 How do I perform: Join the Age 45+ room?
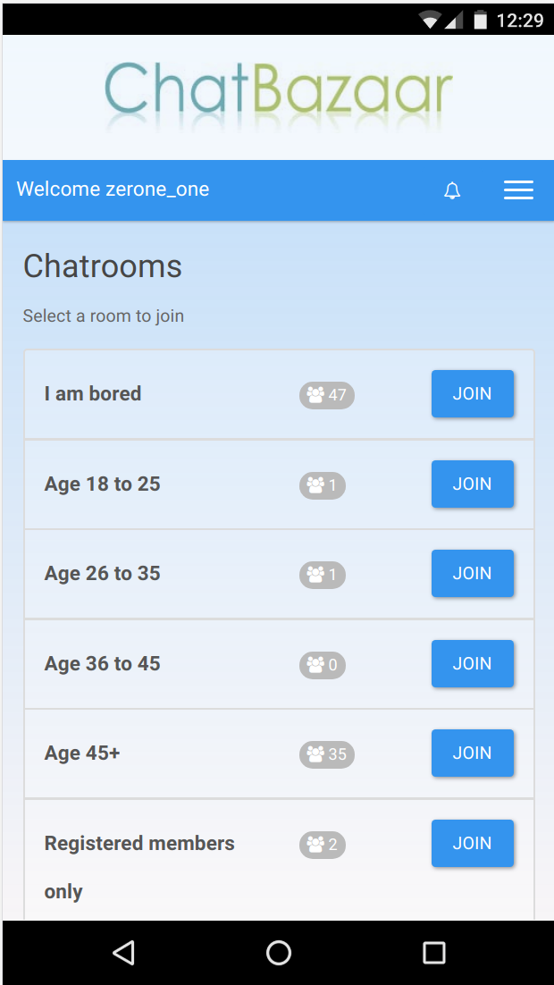click(x=473, y=753)
